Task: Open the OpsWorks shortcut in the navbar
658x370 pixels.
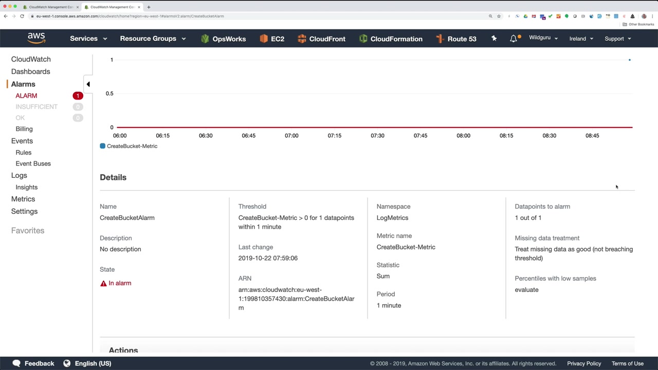Action: tap(223, 39)
